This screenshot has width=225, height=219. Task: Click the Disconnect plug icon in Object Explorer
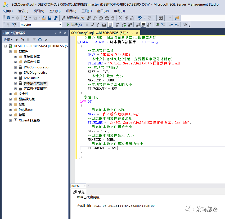[22, 40]
